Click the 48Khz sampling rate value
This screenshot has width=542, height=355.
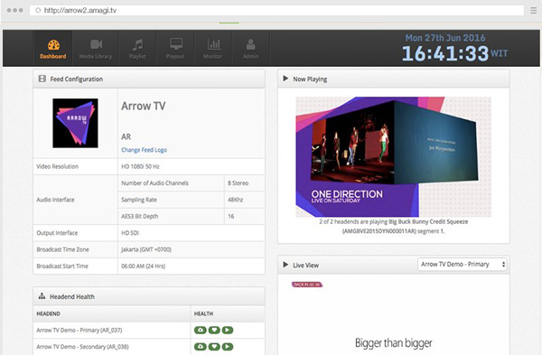pyautogui.click(x=236, y=200)
